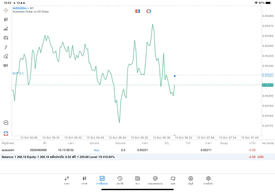Select the crosshair cursor tool
Image resolution: width=275 pixels, height=192 pixels.
coord(6,10)
